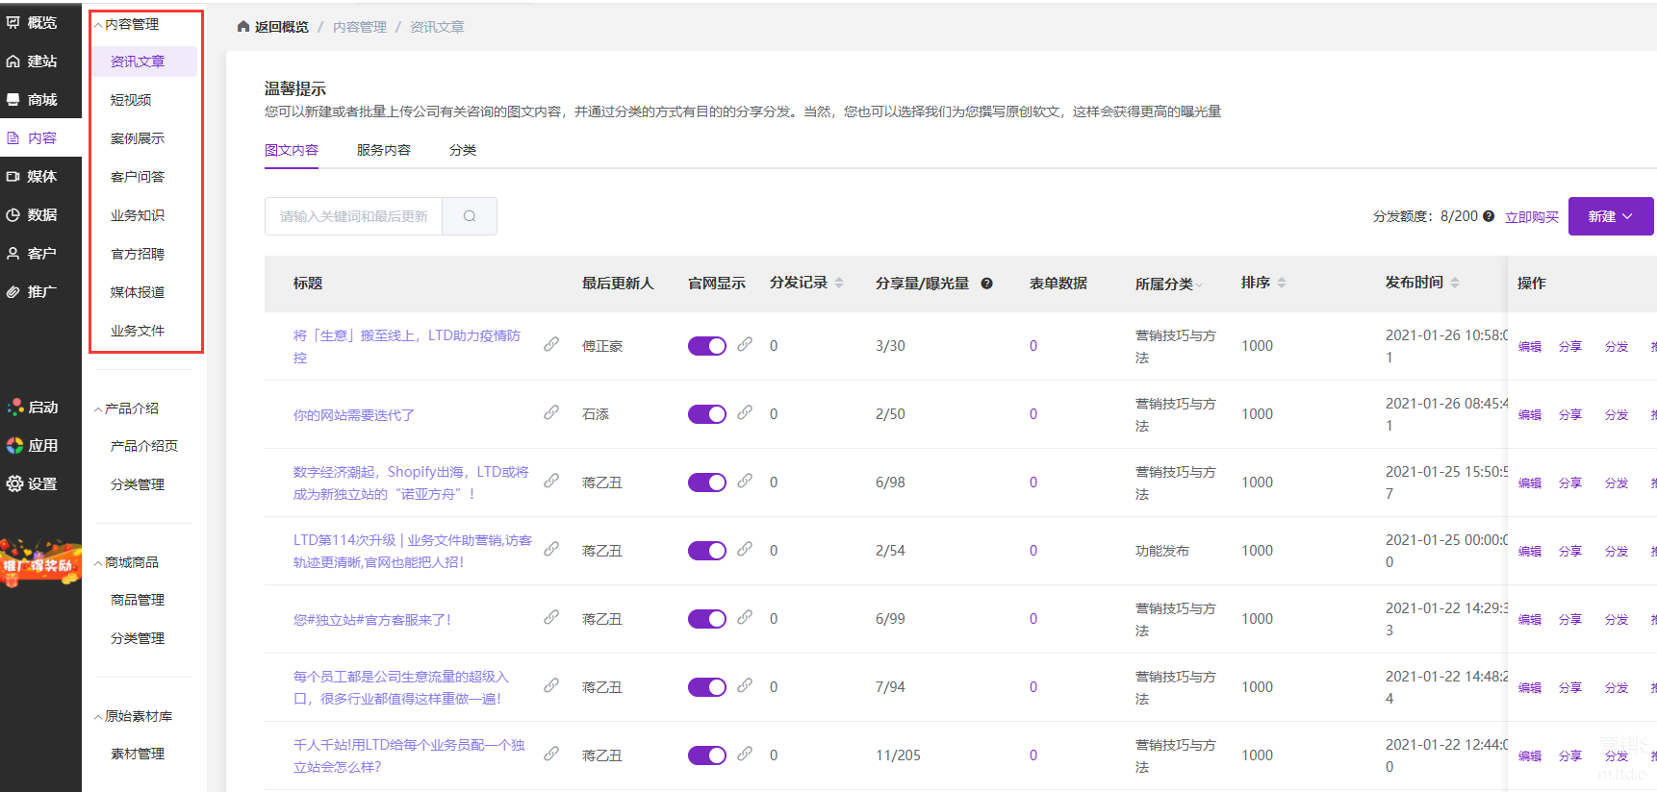Click link icon beside 你的网站需要迭代了 title

551,412
